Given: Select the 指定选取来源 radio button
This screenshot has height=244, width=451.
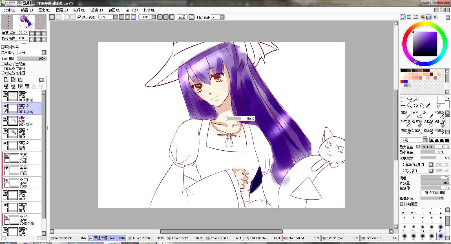Looking at the screenshot, I should click(x=3, y=73).
